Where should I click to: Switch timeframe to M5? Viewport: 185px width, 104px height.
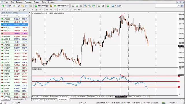point(51,10)
